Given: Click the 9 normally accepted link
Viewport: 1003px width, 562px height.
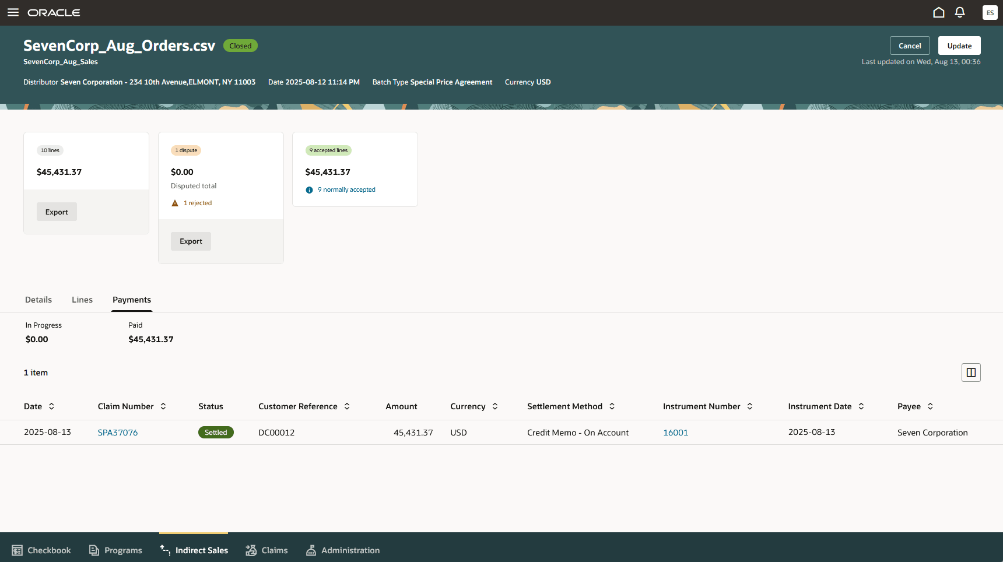Looking at the screenshot, I should 346,190.
